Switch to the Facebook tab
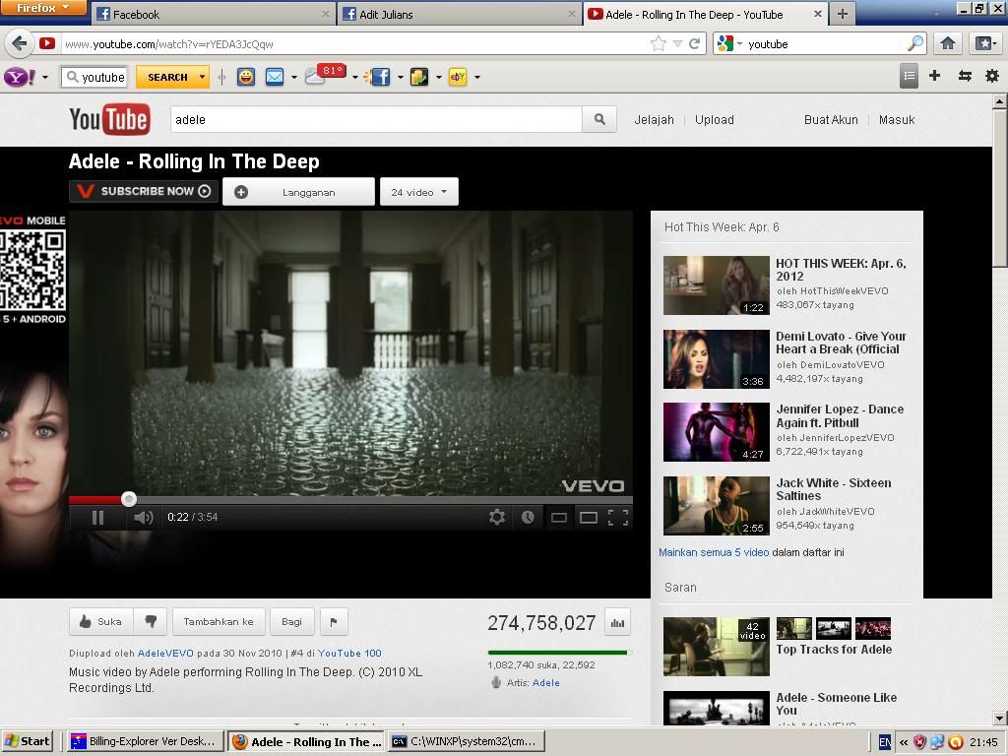Image resolution: width=1008 pixels, height=756 pixels. pos(213,14)
